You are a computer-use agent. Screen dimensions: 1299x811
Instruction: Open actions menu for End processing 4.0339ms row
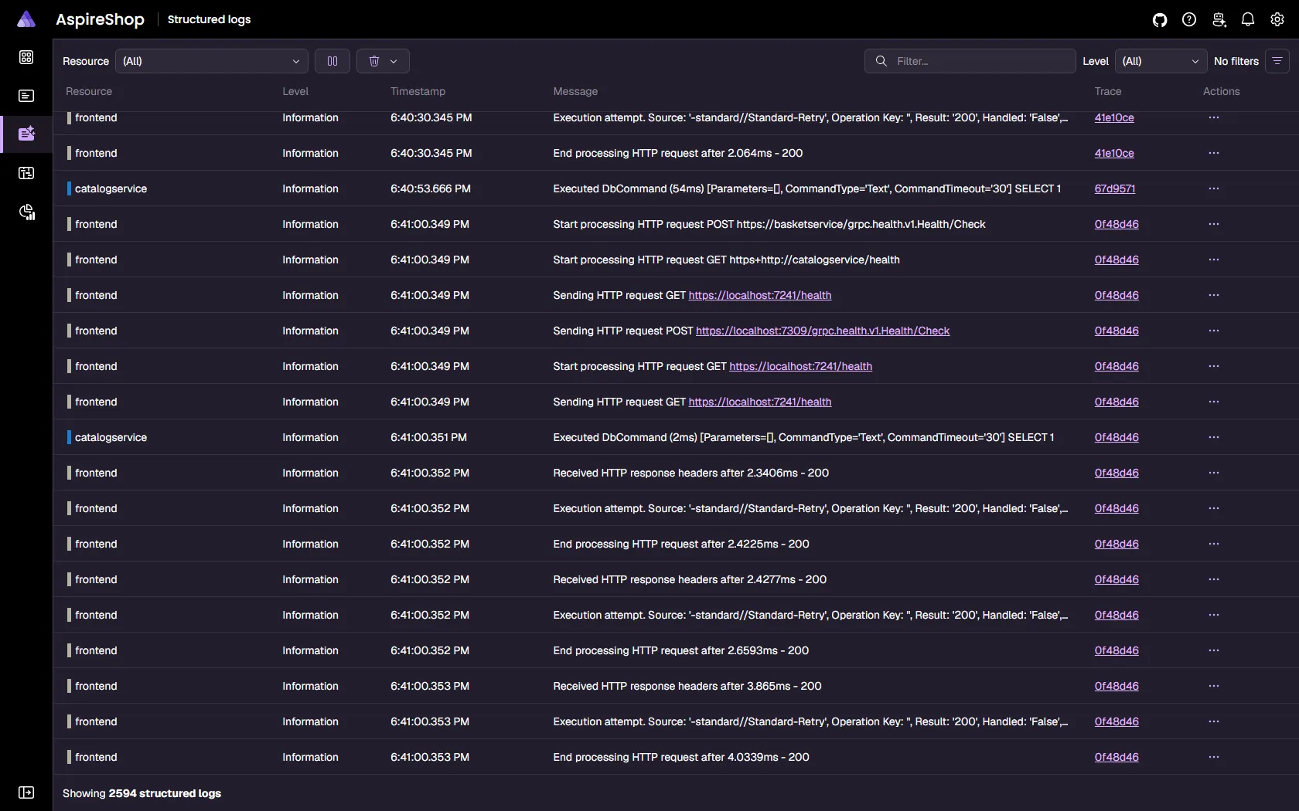(x=1214, y=757)
